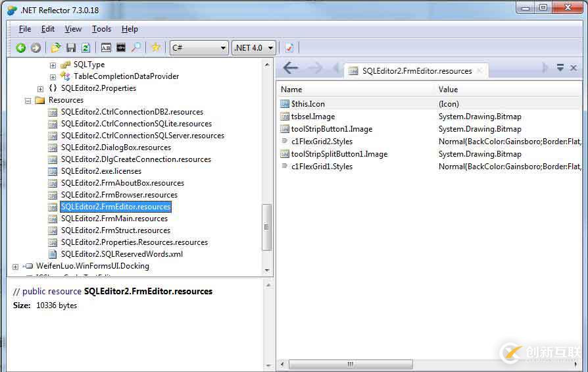Click the tree panel scroll down arrow

(267, 270)
